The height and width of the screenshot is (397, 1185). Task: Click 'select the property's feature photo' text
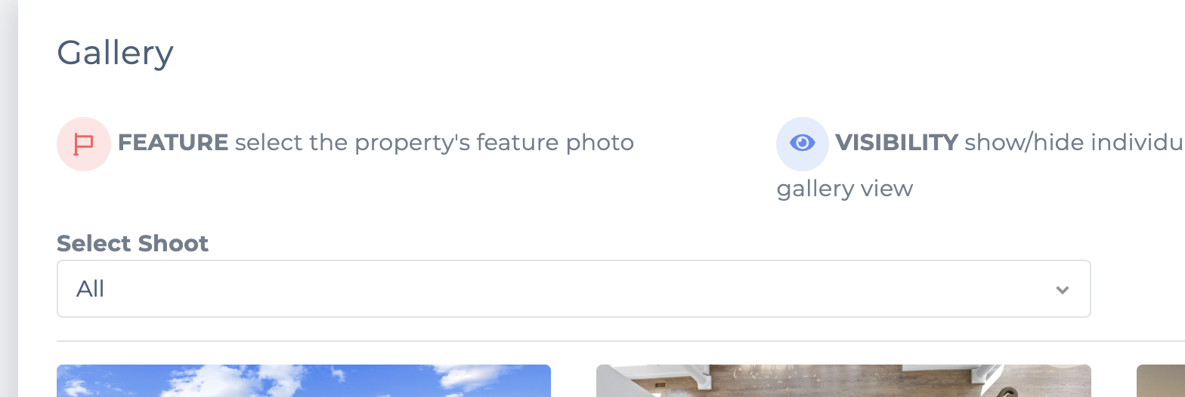pyautogui.click(x=435, y=143)
